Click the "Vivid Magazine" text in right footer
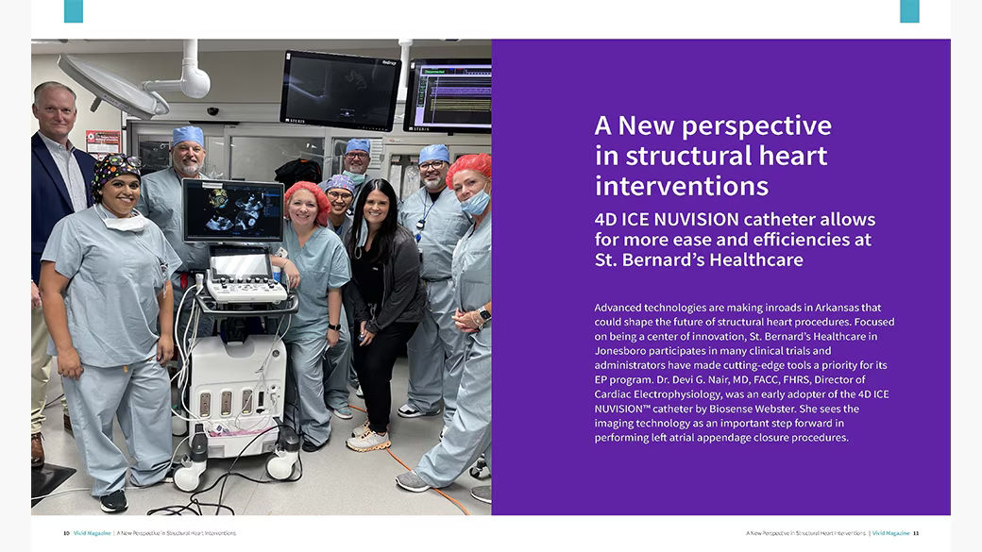This screenshot has height=552, width=982. click(x=890, y=533)
